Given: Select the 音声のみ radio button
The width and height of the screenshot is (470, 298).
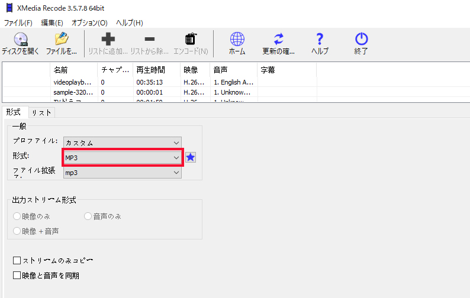Looking at the screenshot, I should tap(88, 216).
